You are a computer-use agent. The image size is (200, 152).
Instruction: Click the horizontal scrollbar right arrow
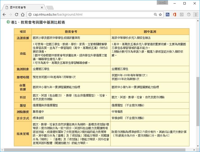point(194,150)
